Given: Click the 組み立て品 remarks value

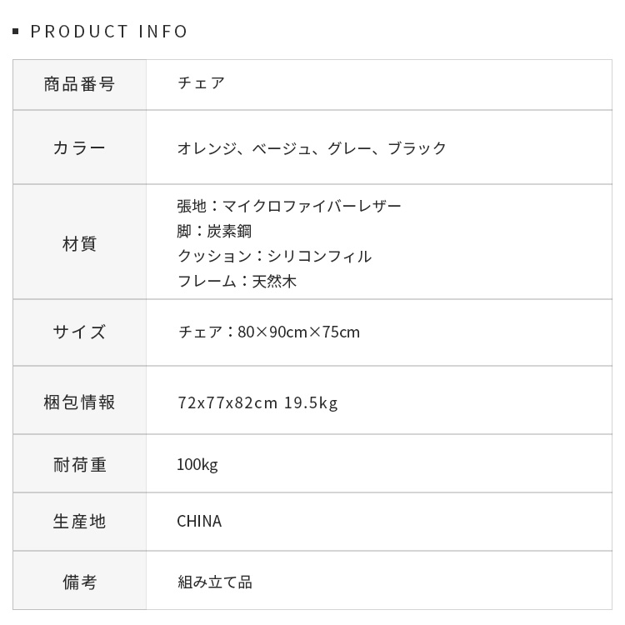Looking at the screenshot, I should tap(214, 582).
